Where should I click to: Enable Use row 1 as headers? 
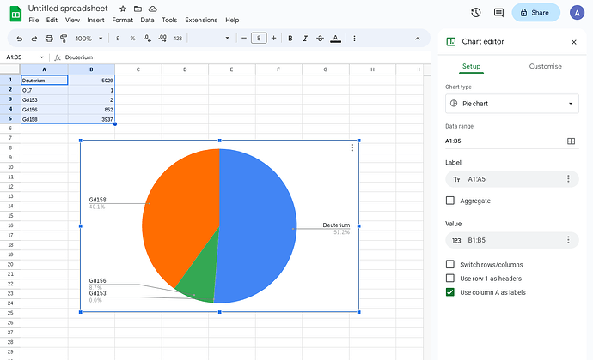click(450, 278)
